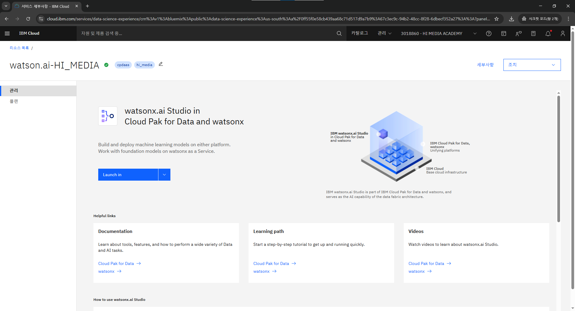Click the watson.ai-HI_MEDIA title
Viewport: 575px width, 311px height.
[54, 65]
